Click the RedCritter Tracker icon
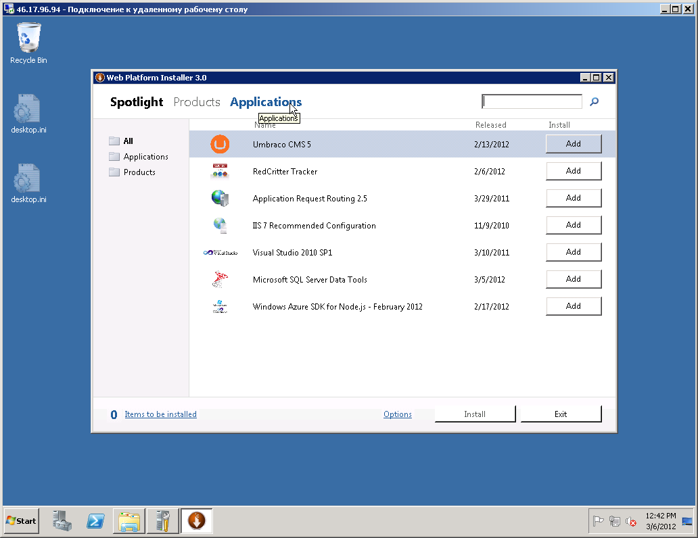This screenshot has height=538, width=698. click(220, 171)
